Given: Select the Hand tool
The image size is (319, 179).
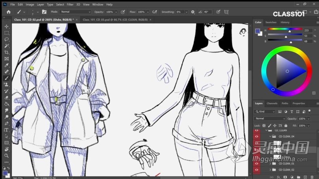Looking at the screenshot, I should pos(7,149).
